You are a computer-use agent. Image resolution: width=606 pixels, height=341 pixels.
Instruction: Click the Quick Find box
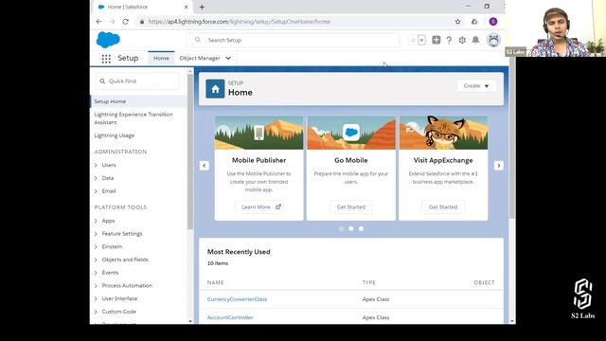point(137,81)
